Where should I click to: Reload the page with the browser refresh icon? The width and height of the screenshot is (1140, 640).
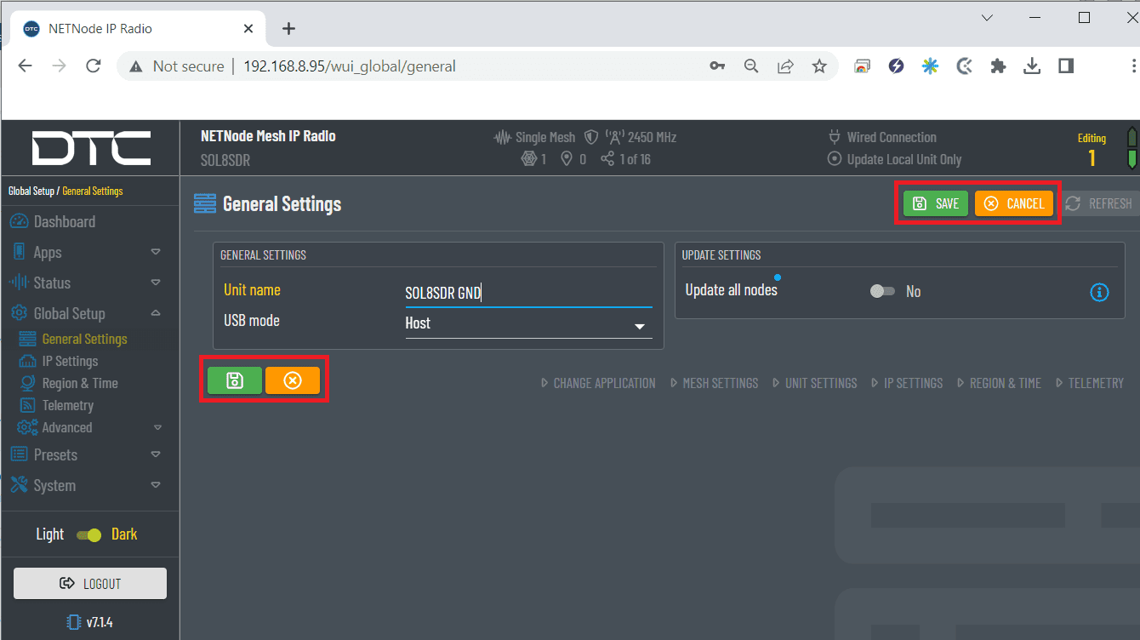coord(94,66)
